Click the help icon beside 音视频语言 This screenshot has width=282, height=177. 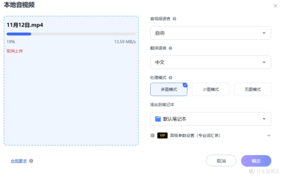[x=174, y=19]
